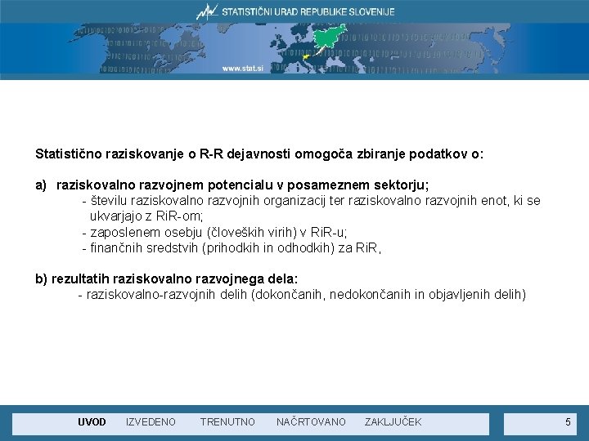Jump to the ZAKLJUČEK section tab
Screen dimensions: 589x441
393,422
